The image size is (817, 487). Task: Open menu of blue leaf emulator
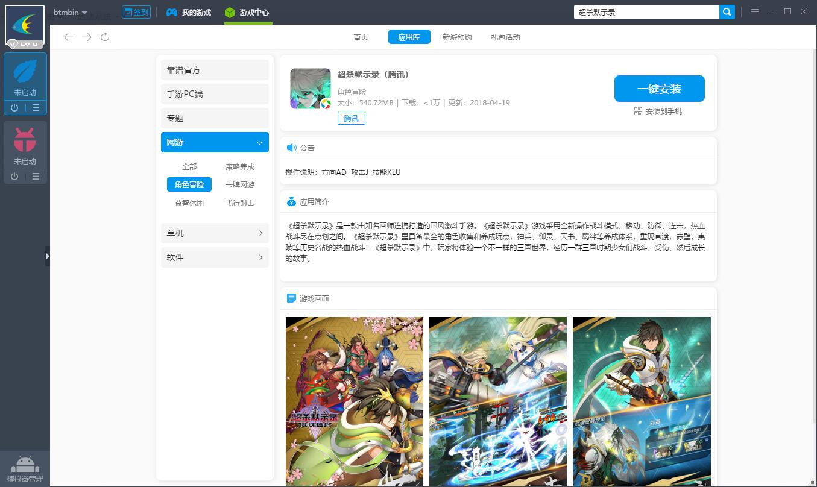click(36, 108)
